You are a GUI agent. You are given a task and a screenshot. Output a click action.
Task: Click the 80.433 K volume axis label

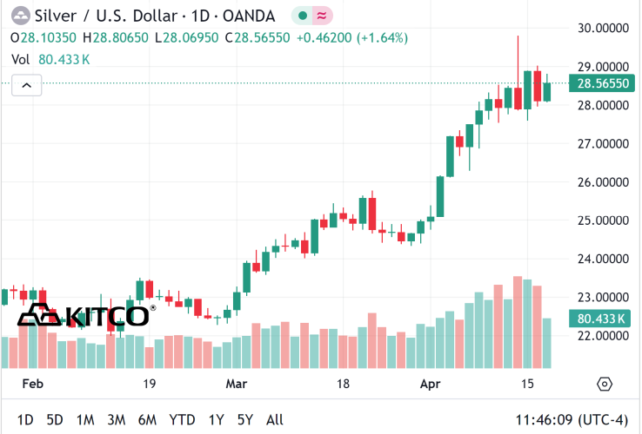(x=600, y=319)
